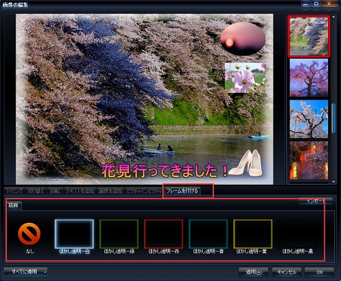
Task: Close the 画像の編集 window
Action: click(x=329, y=4)
